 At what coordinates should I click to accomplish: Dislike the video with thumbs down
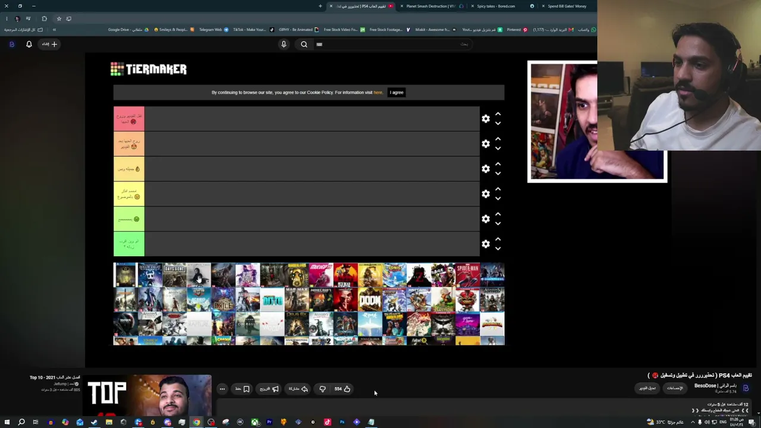point(322,389)
